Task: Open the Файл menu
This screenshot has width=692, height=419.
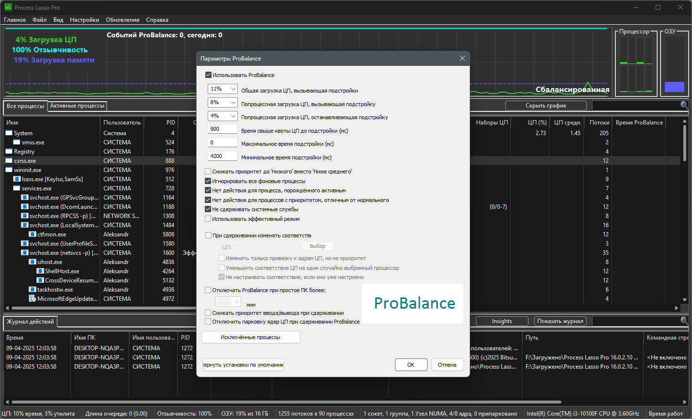Action: point(40,20)
